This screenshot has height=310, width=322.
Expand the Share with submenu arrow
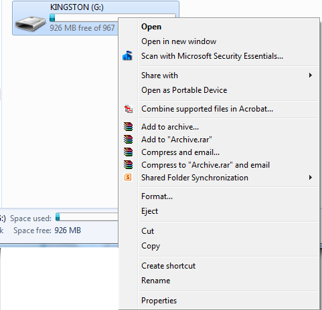click(x=311, y=75)
